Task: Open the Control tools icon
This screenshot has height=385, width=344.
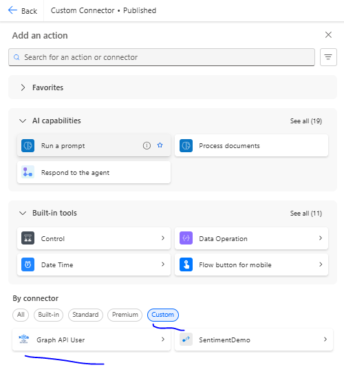Action: click(x=28, y=238)
